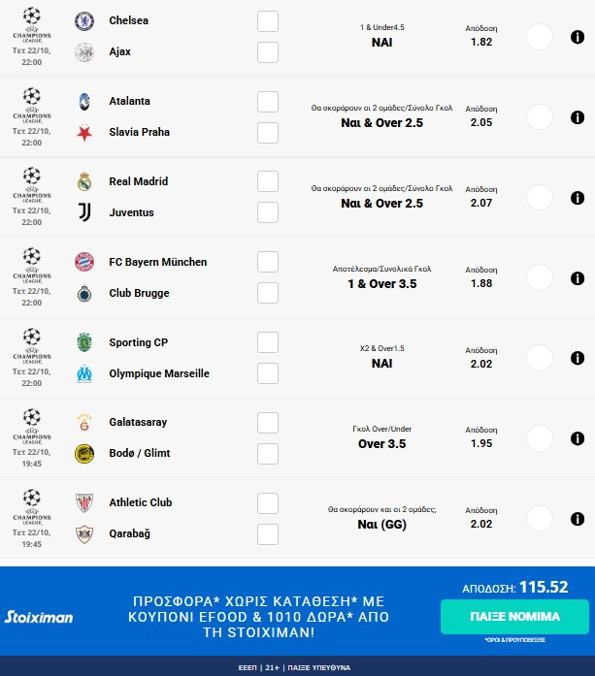Click the Real Madrid crest icon
This screenshot has height=676, width=595.
click(84, 181)
